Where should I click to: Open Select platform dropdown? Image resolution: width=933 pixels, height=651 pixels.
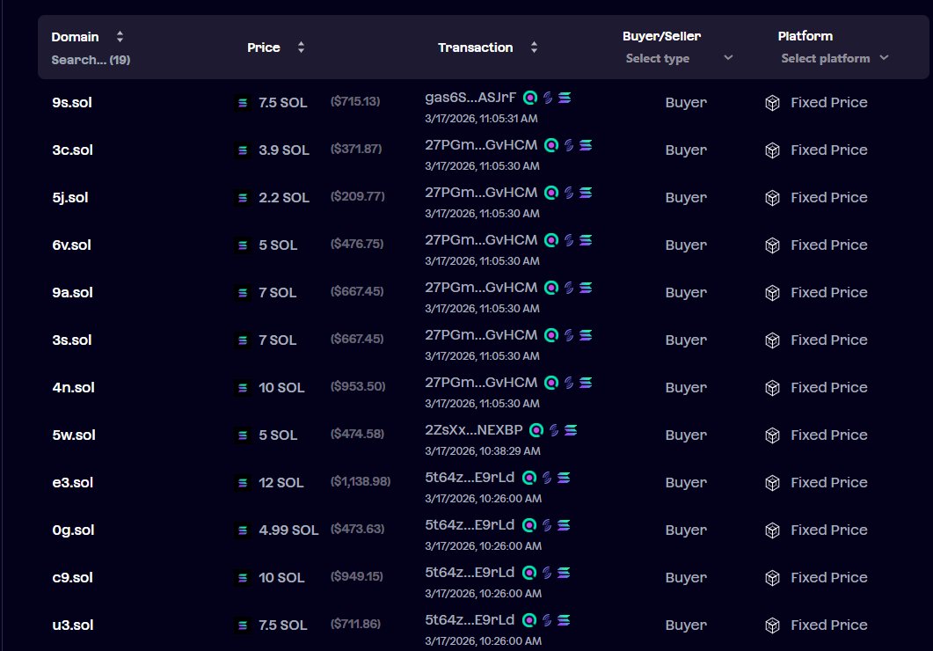pyautogui.click(x=835, y=58)
